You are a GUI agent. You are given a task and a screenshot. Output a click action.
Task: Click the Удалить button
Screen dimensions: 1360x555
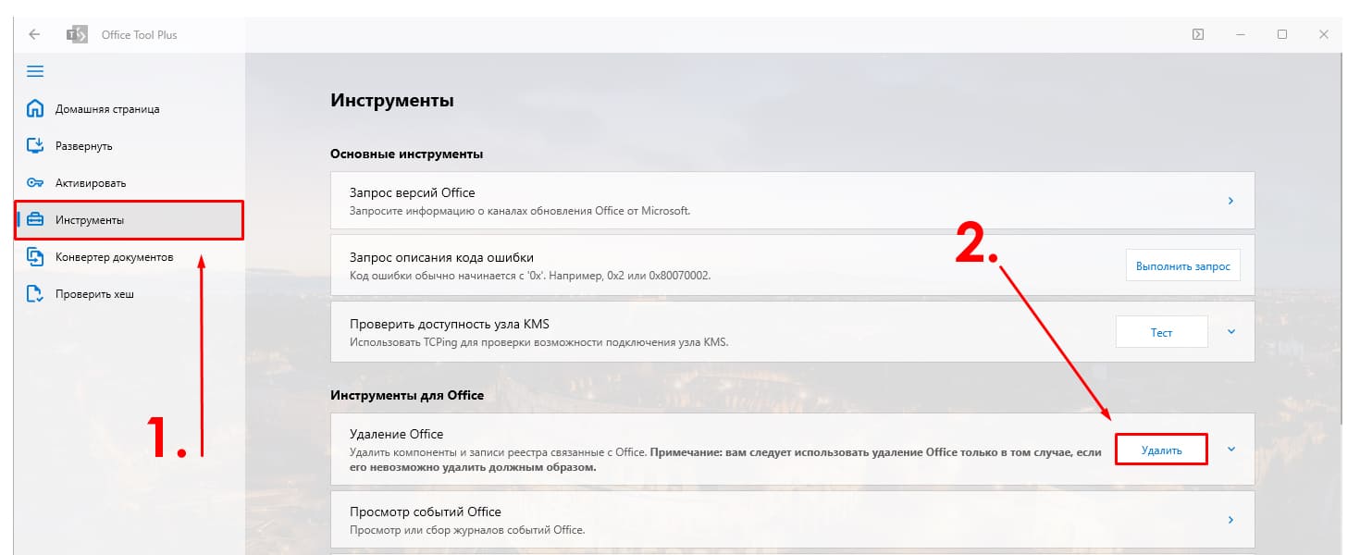(1162, 449)
